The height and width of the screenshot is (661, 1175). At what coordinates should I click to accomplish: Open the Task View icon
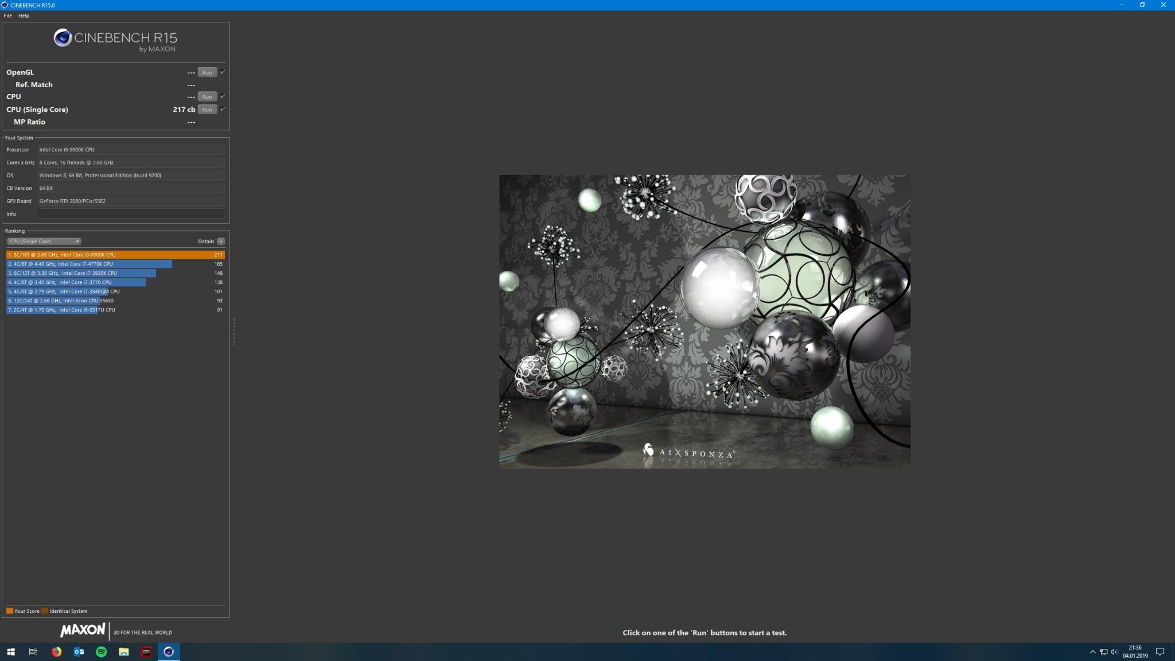coord(33,651)
